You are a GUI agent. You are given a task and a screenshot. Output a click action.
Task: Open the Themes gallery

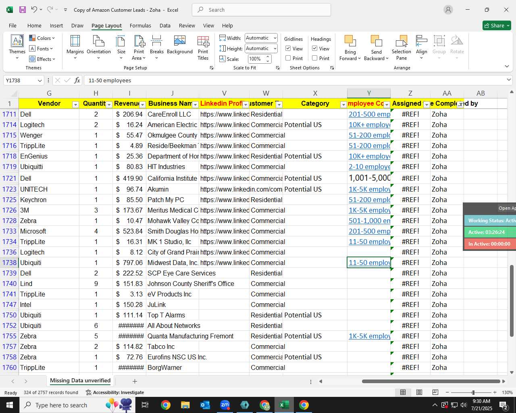click(17, 47)
